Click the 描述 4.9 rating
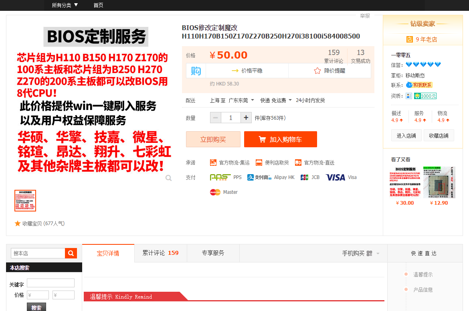Image resolution: width=469 pixels, height=311 pixels. tap(397, 117)
